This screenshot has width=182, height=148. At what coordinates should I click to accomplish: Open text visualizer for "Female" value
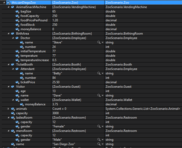[x=99, y=126]
